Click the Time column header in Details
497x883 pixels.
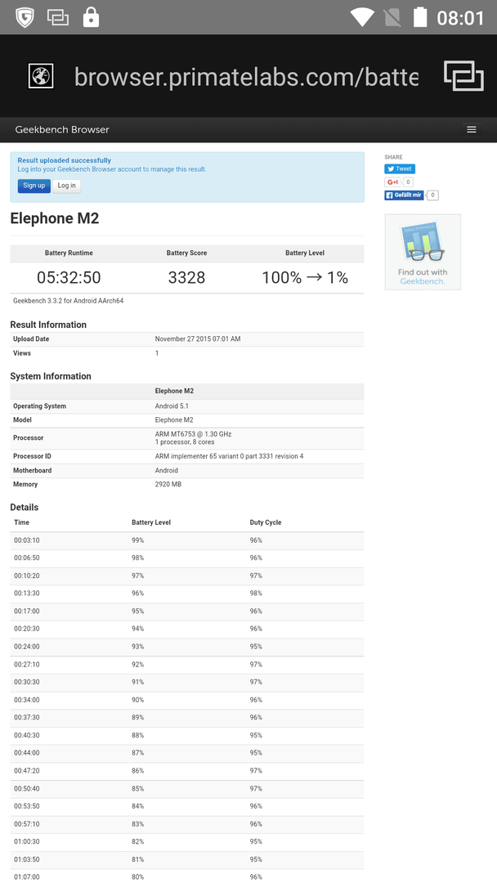pyautogui.click(x=21, y=522)
